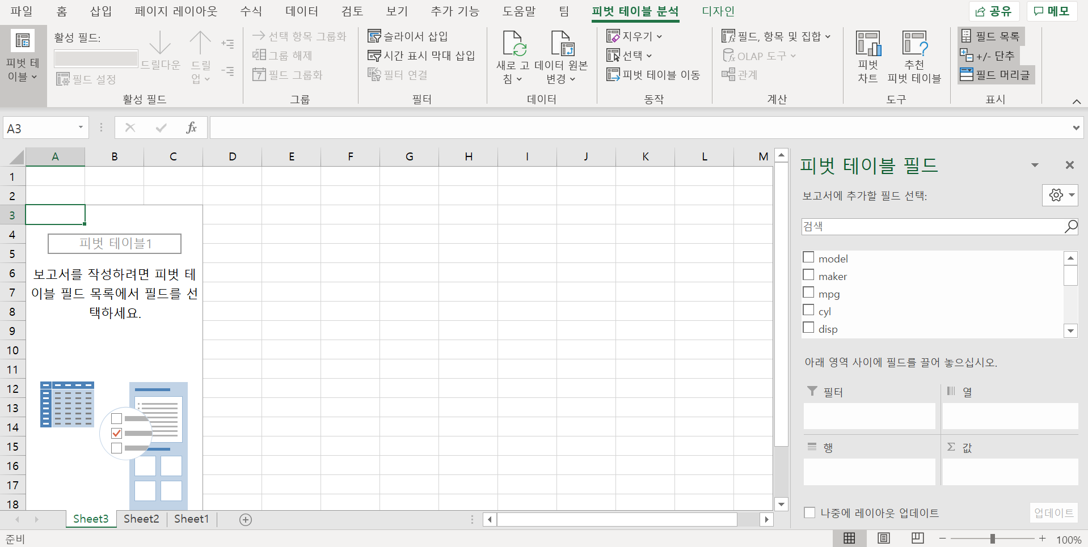Click the vertical scrollbar down arrow of sheet
Viewport: 1088px width, 547px height.
click(782, 504)
